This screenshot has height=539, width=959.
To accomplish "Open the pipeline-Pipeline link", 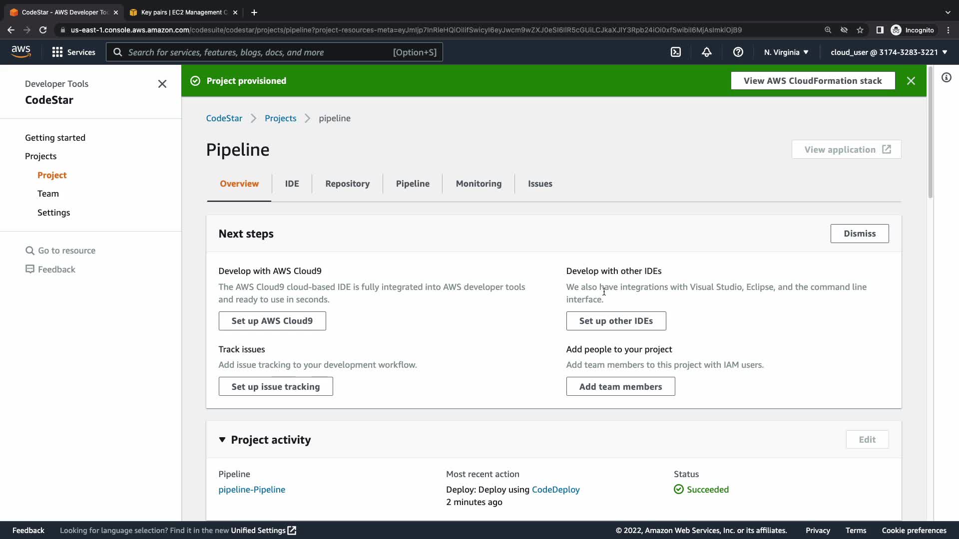I will pos(252,490).
